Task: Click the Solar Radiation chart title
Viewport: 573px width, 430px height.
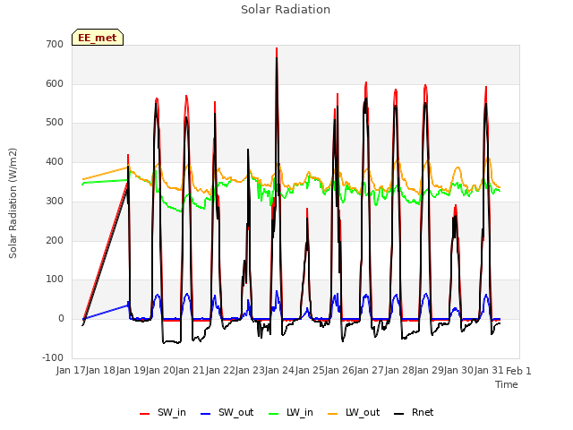Action: click(x=286, y=10)
